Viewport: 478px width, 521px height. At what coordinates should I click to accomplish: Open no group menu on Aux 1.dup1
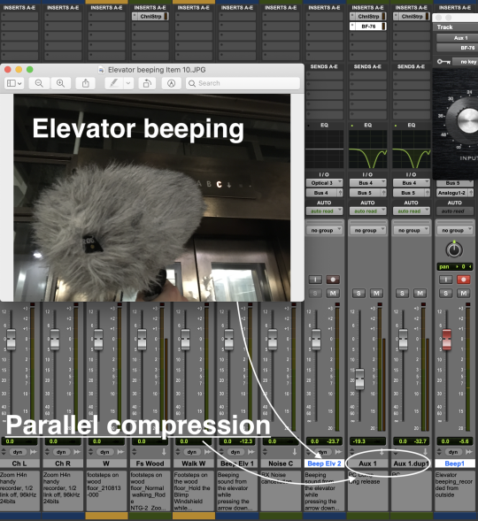(x=412, y=230)
